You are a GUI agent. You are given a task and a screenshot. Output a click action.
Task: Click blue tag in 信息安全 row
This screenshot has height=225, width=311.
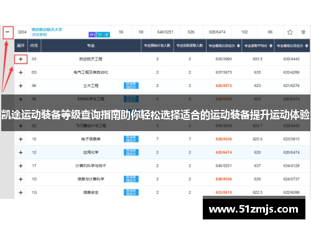[131, 192]
